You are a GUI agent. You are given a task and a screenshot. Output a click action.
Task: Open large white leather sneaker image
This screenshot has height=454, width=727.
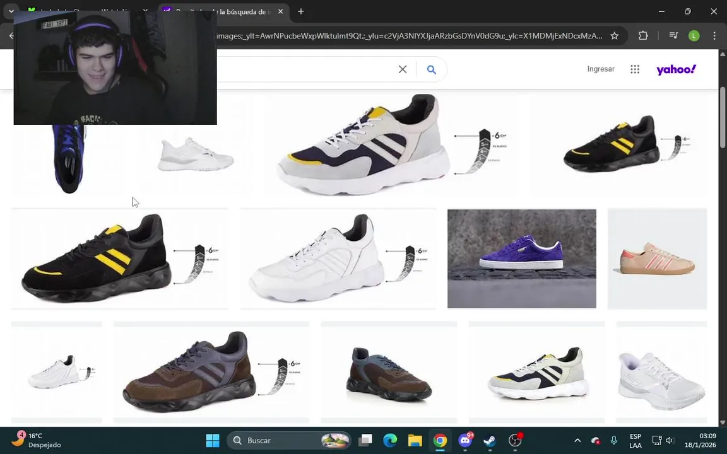338,259
